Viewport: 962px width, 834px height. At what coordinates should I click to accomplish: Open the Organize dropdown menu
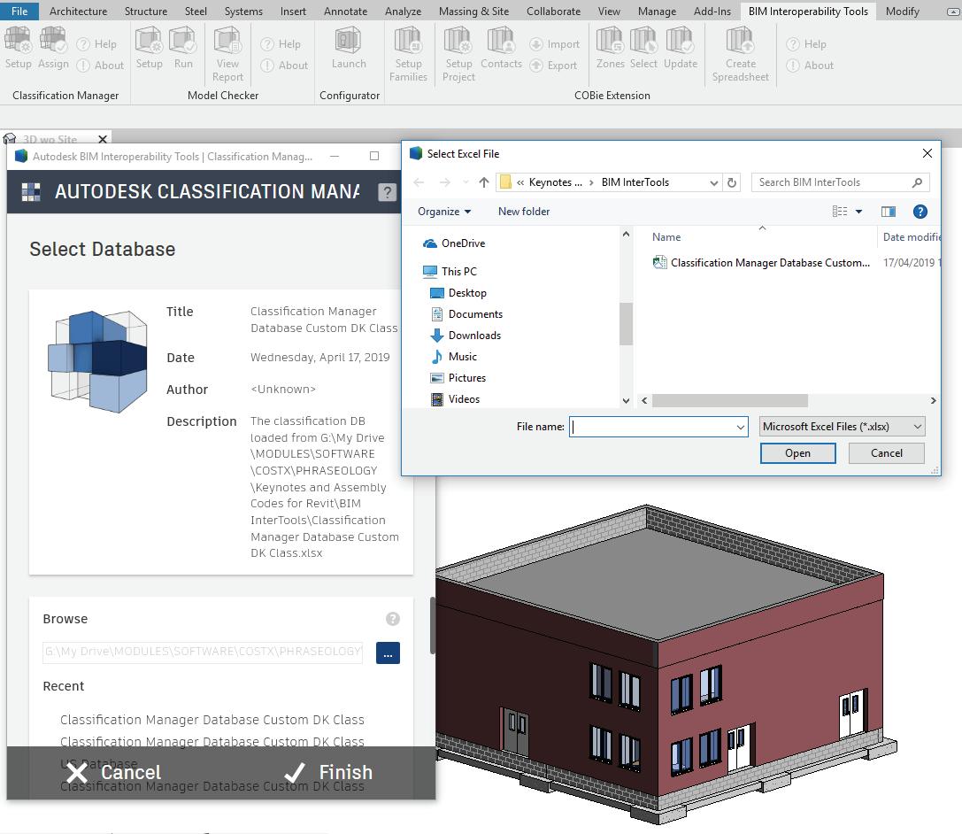(x=444, y=212)
